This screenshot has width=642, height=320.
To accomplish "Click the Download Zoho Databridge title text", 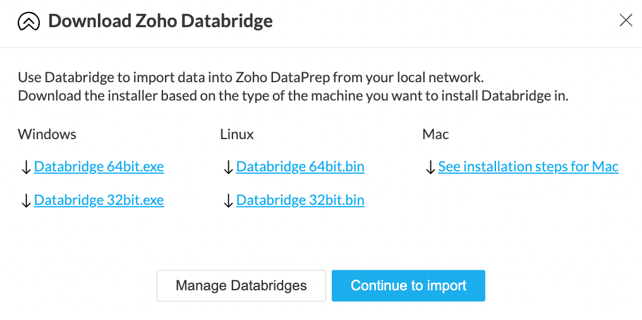I will pyautogui.click(x=160, y=22).
